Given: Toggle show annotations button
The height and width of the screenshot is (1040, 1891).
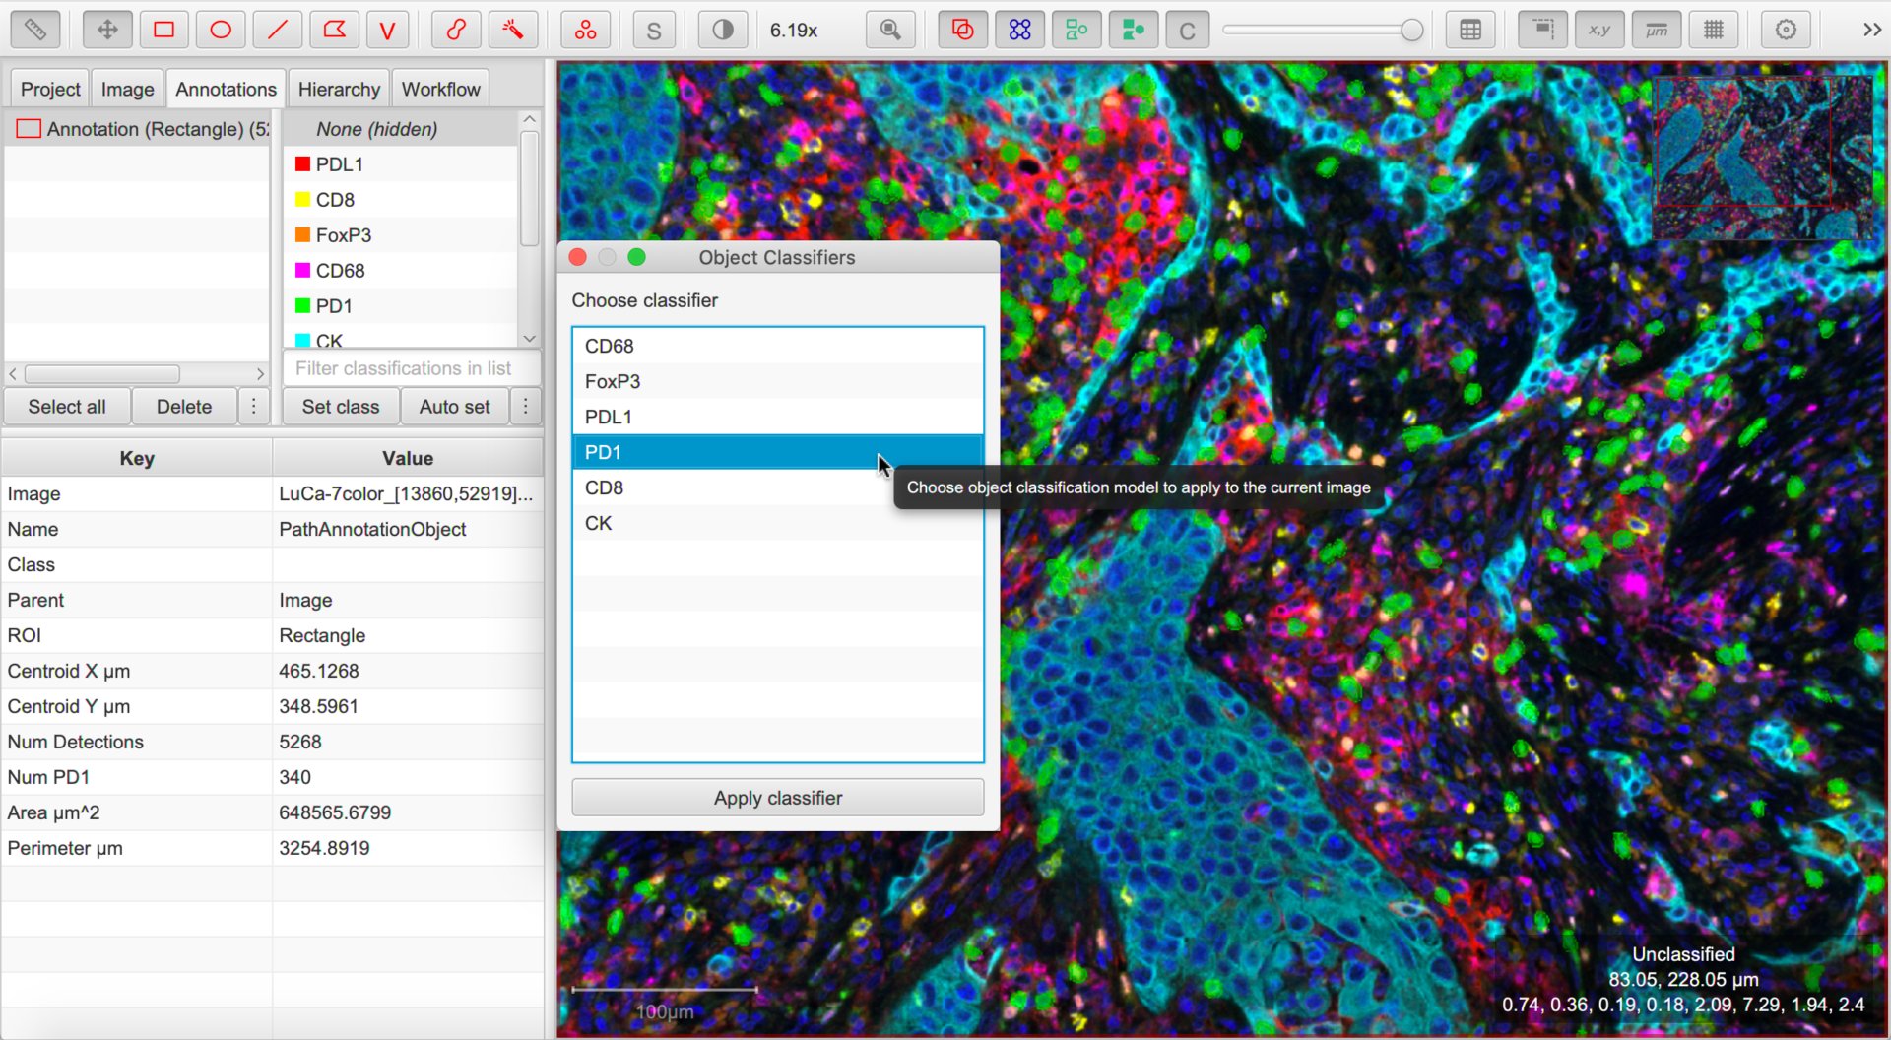Looking at the screenshot, I should (962, 30).
